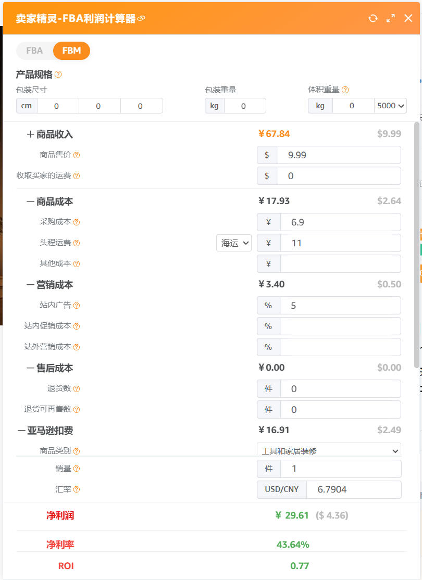This screenshot has width=422, height=580.
Task: Select the FBM mode tab
Action: (x=71, y=51)
